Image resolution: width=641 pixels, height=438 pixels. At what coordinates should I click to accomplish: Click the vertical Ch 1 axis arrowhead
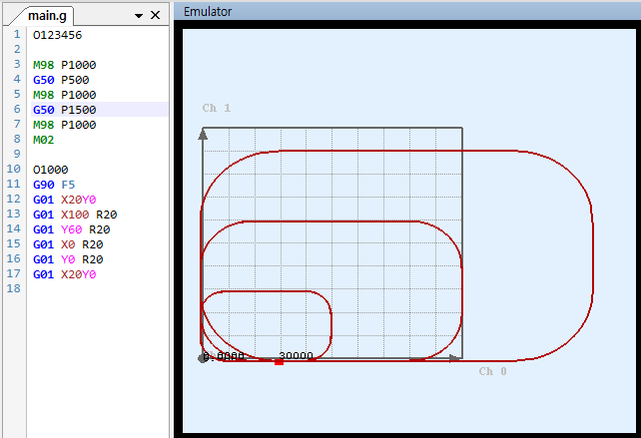203,133
